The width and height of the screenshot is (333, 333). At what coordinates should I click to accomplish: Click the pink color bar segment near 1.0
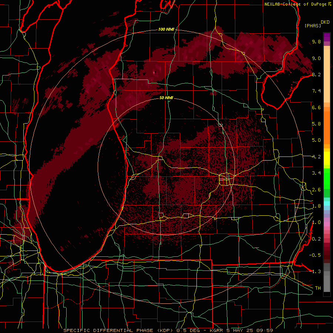click(327, 224)
